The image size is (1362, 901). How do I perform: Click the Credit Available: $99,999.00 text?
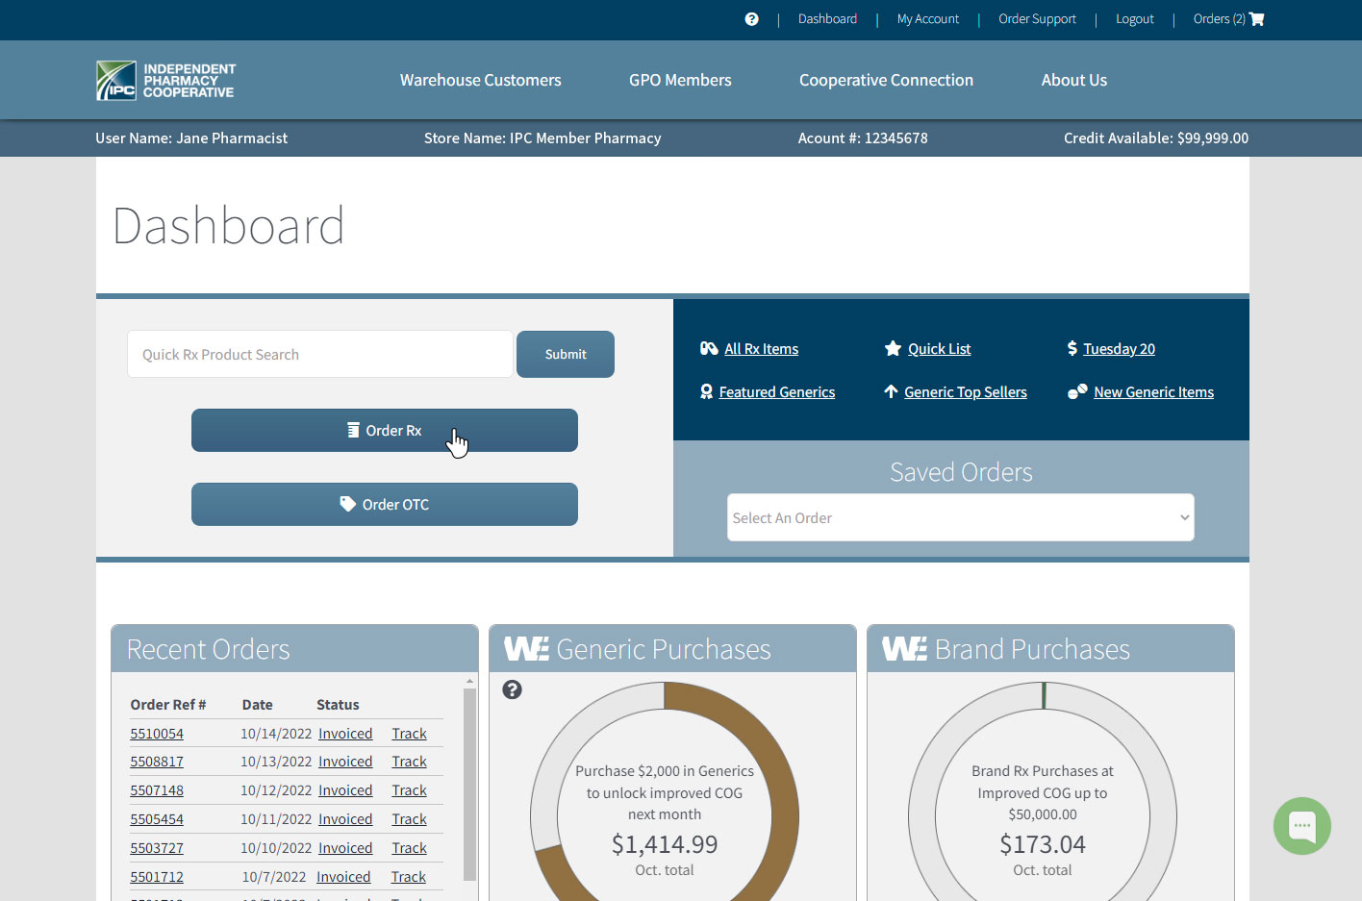pyautogui.click(x=1156, y=138)
